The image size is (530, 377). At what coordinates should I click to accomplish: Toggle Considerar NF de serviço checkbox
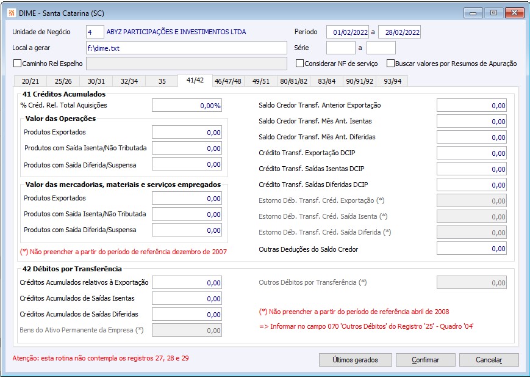click(x=299, y=64)
